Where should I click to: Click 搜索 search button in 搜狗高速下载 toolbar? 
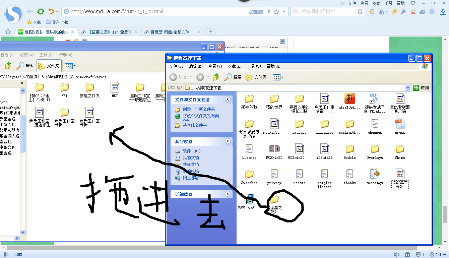(233, 77)
